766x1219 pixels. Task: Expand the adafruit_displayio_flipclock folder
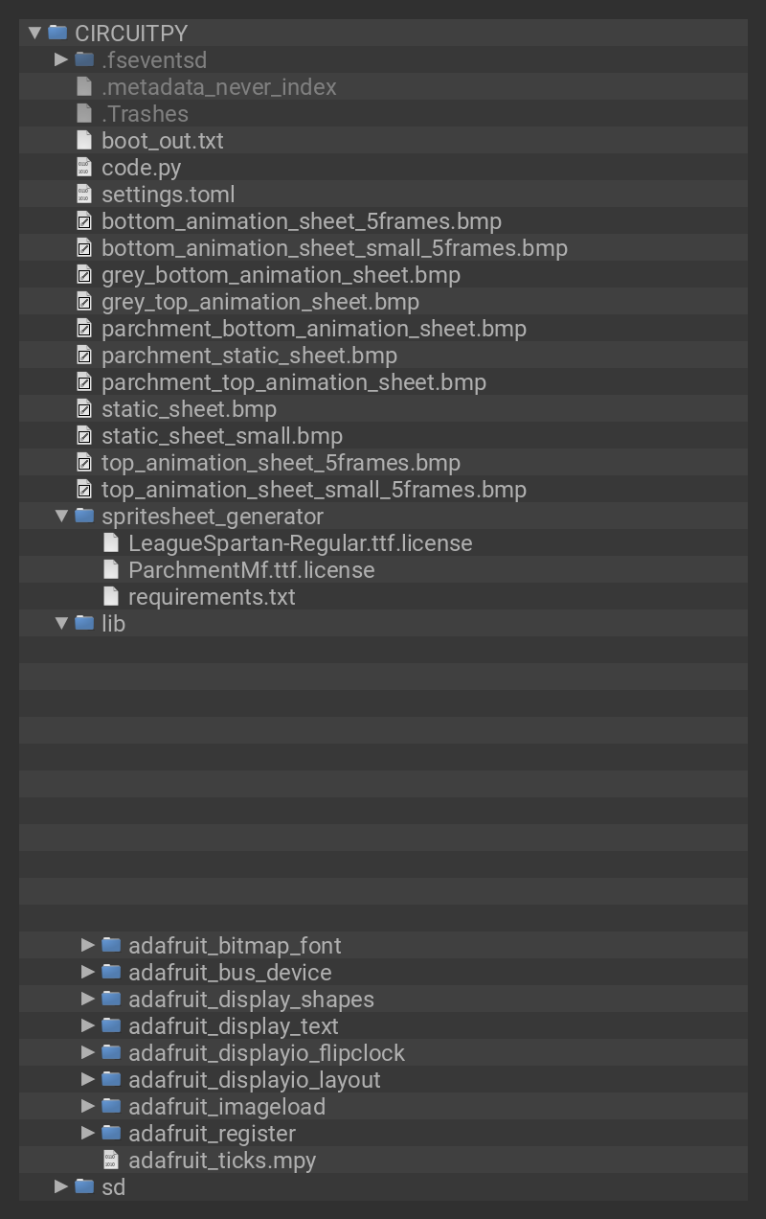[x=88, y=1053]
